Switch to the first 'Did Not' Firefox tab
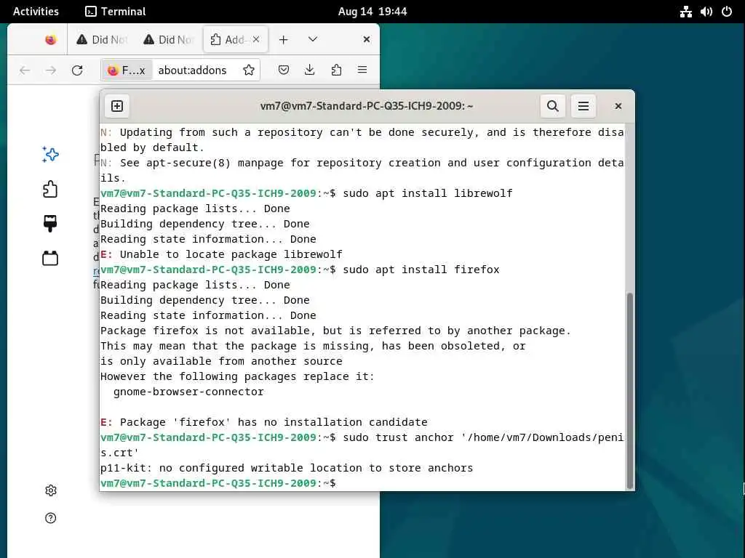 pyautogui.click(x=102, y=39)
